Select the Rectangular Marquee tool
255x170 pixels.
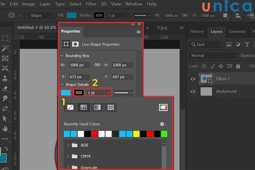point(5,38)
